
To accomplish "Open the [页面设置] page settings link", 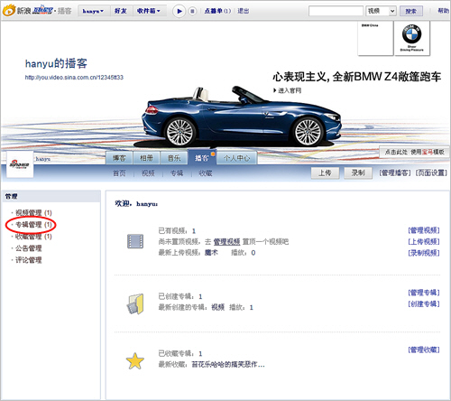I will coord(431,173).
